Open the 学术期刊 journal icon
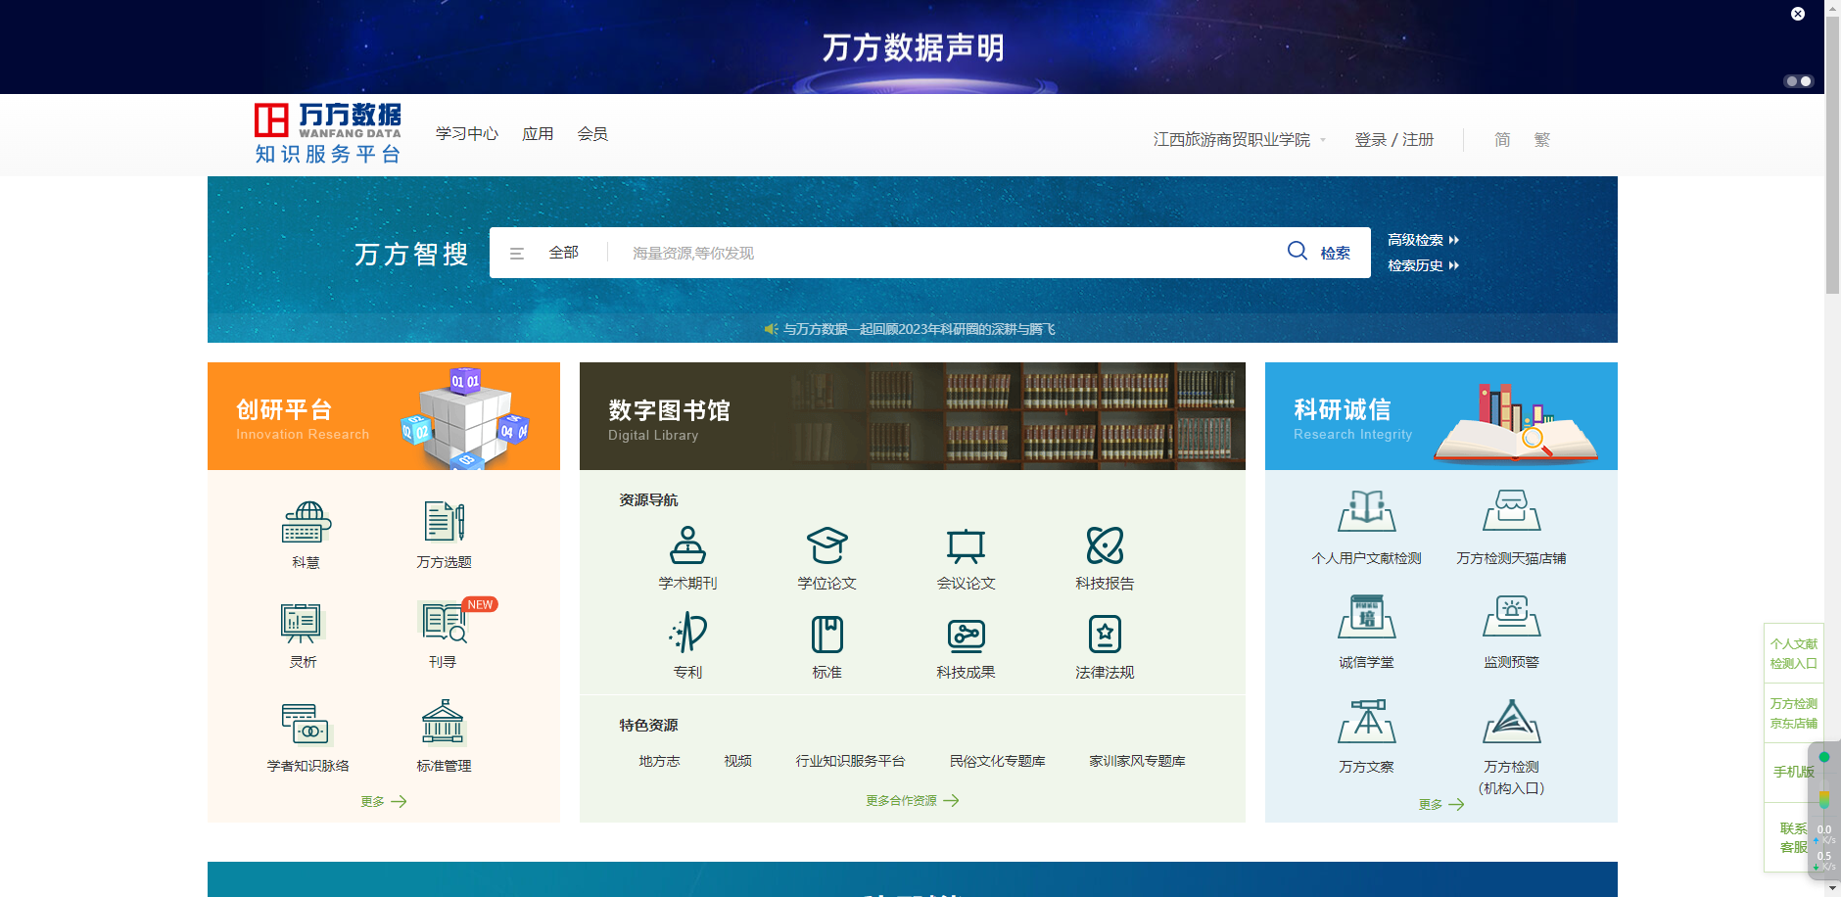 [x=687, y=545]
